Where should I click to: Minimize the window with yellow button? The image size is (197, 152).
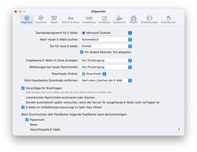pos(20,12)
